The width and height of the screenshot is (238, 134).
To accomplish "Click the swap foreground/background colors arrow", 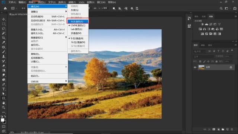I will click(x=5, y=117).
